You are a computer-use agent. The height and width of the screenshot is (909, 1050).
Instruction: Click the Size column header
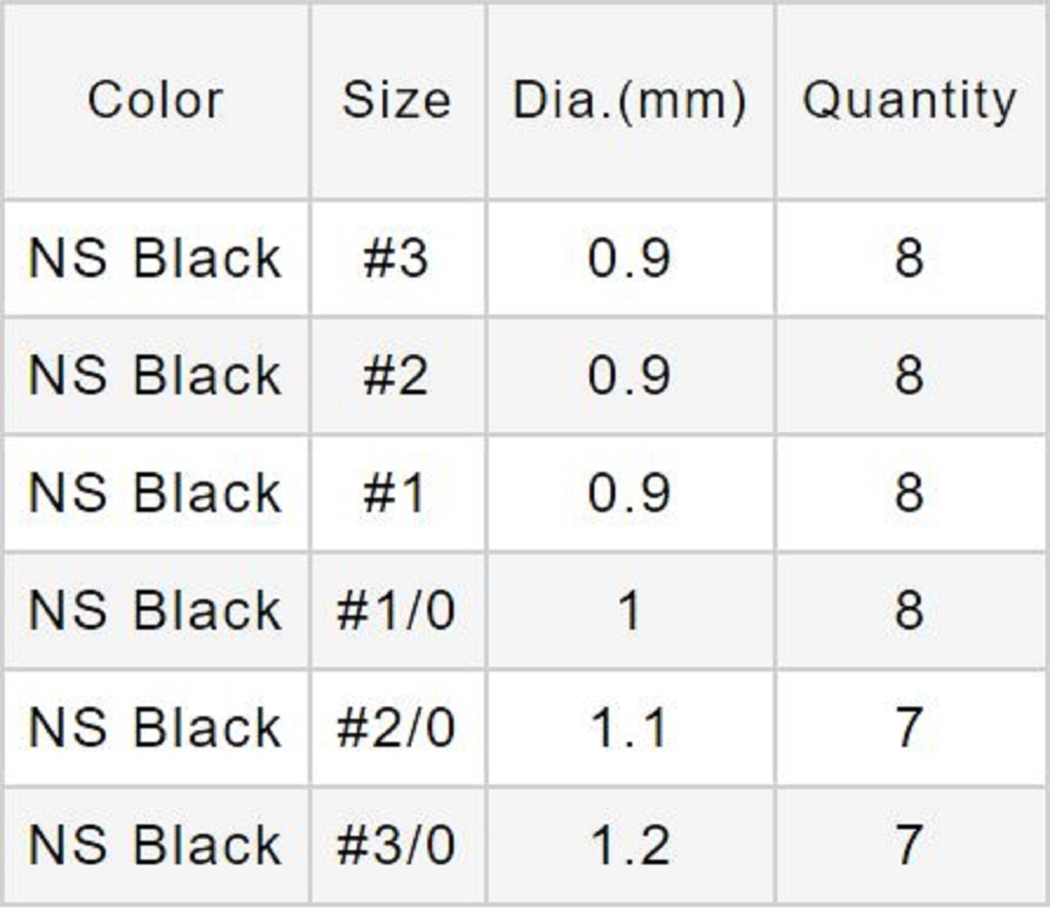click(x=396, y=100)
